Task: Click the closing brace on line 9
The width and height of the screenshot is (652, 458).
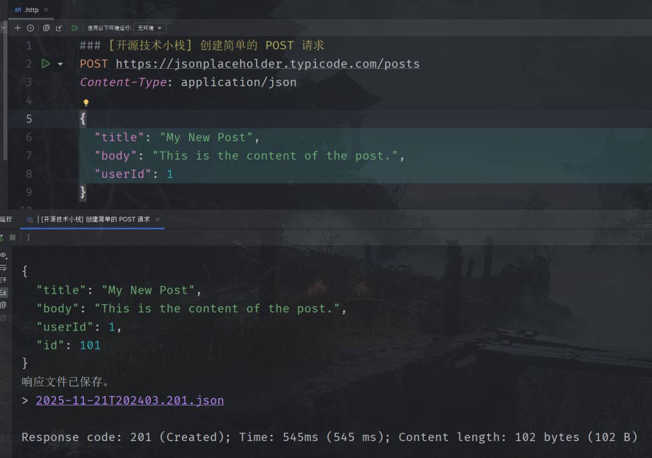Action: tap(83, 192)
